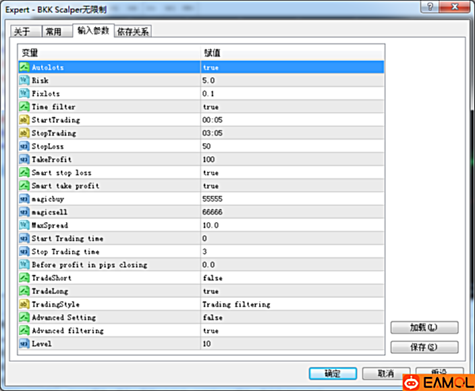475x391 pixels.
Task: Open the 关于 tab
Action: pyautogui.click(x=26, y=32)
